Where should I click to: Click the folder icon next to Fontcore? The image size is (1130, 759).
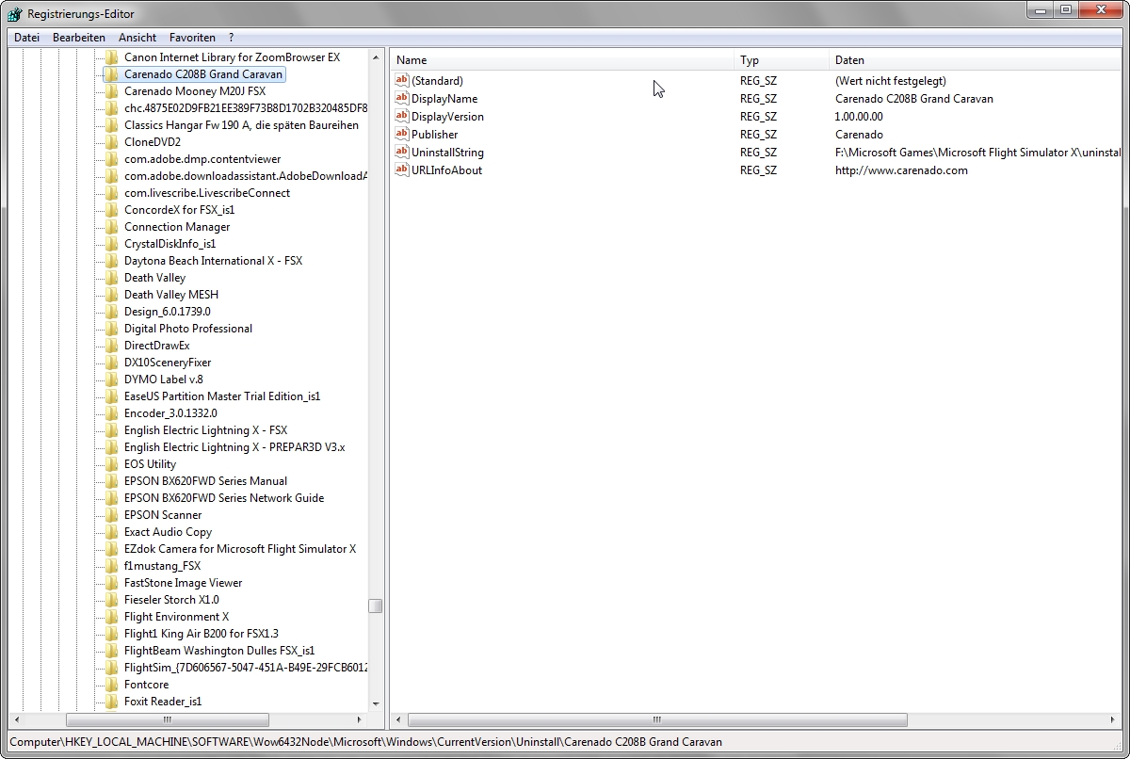coord(111,685)
